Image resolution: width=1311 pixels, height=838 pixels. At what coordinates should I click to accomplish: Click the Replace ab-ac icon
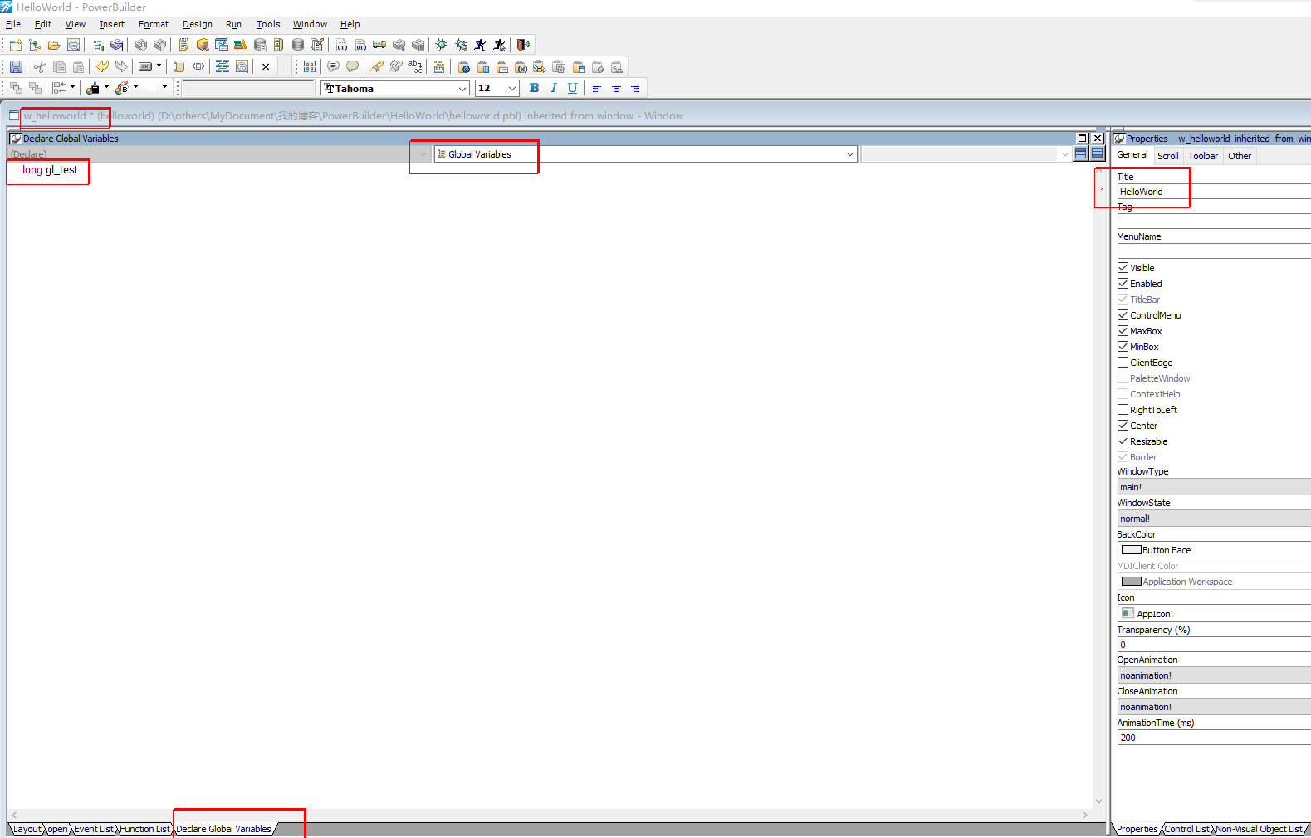coord(415,66)
